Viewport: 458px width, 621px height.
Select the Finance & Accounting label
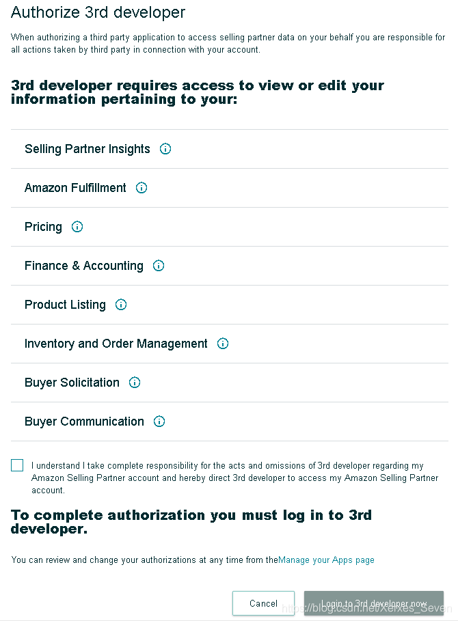(x=84, y=266)
